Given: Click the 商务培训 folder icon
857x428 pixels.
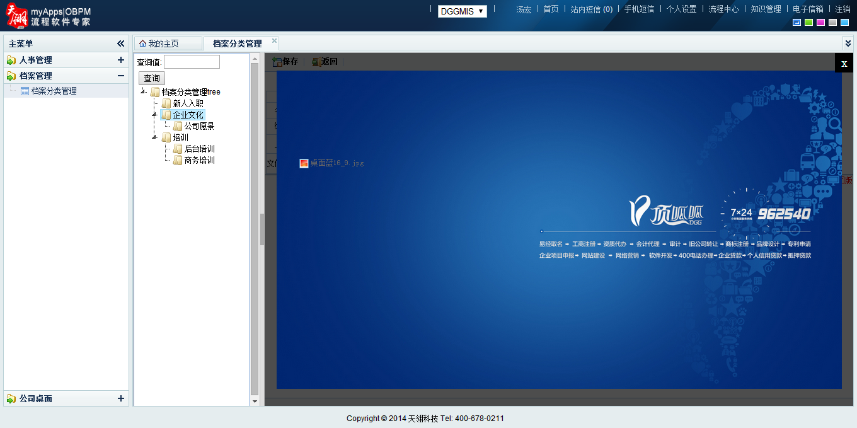Looking at the screenshot, I should coord(178,160).
